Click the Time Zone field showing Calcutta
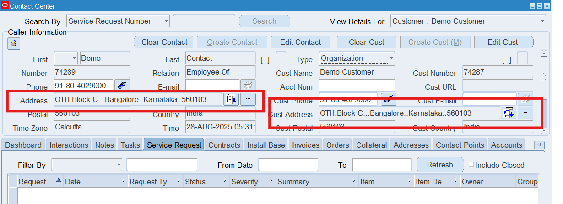Viewport: 563px width, 204px height. point(92,127)
